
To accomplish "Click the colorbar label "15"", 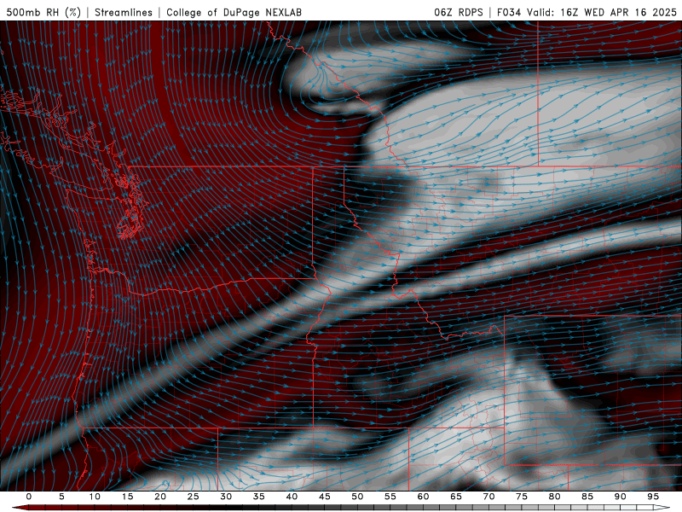I will tap(127, 497).
